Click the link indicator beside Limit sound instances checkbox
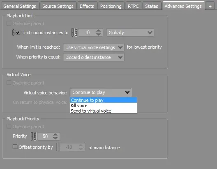The image size is (217, 169). click(13, 33)
